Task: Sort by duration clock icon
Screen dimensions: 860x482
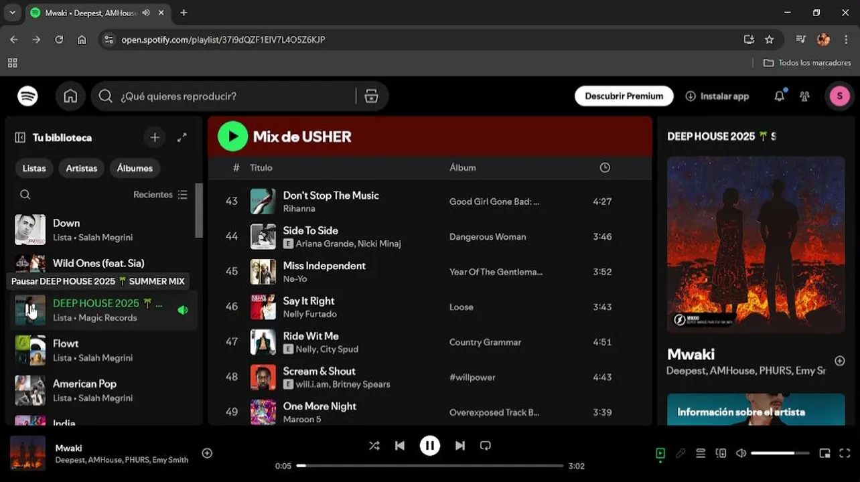Action: click(605, 168)
